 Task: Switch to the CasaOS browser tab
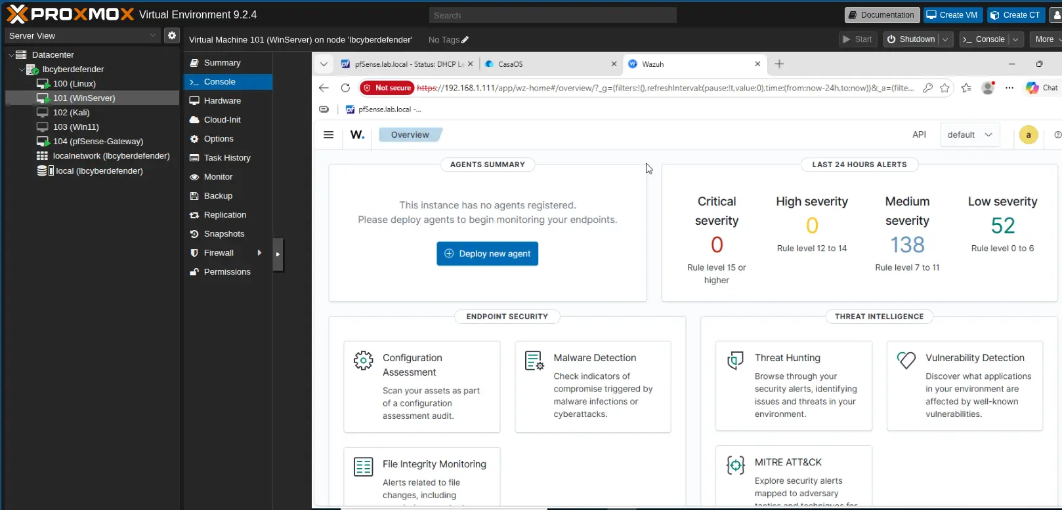[x=551, y=64]
